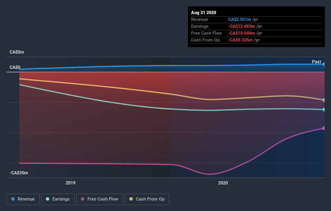Click the CA$2.551m revenue value
The width and height of the screenshot is (331, 211).
(x=239, y=19)
